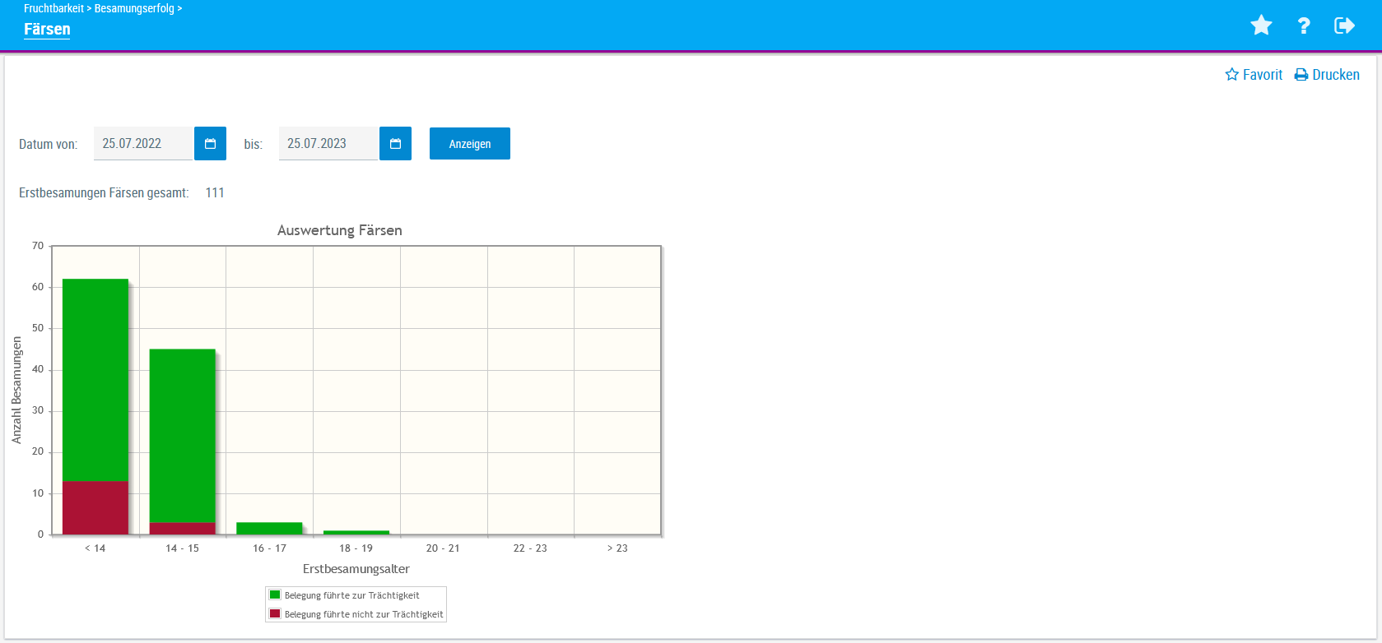Open calendar picker for Datum von
The width and height of the screenshot is (1382, 643).
210,144
